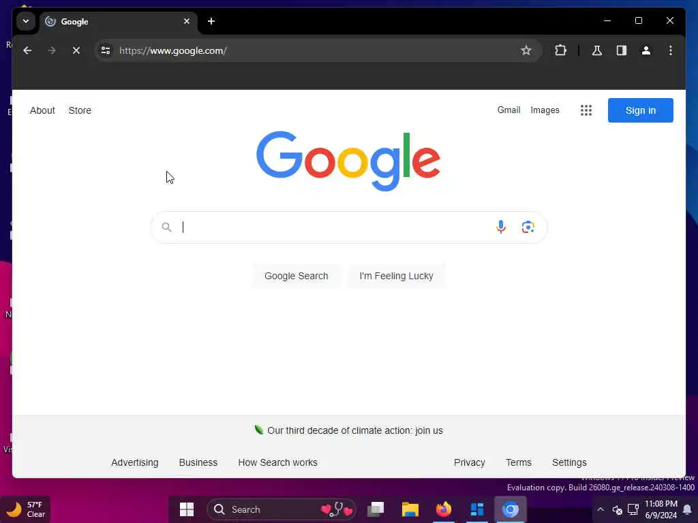Image resolution: width=698 pixels, height=523 pixels.
Task: Click the magnifier icon in search box
Action: pyautogui.click(x=166, y=227)
